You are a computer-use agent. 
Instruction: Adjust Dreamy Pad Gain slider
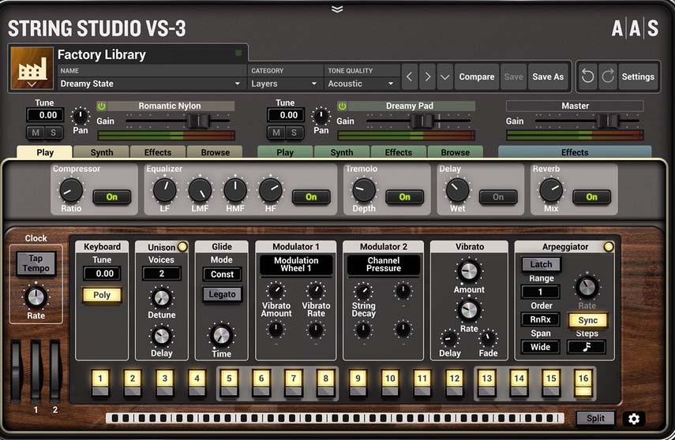click(422, 121)
